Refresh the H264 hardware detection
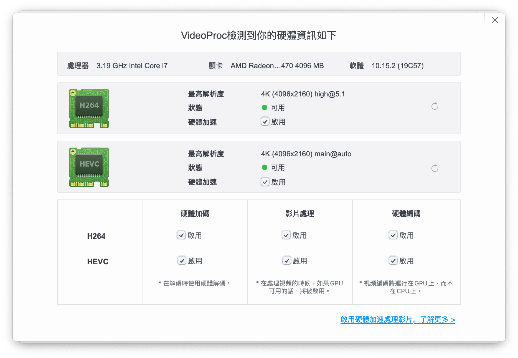Screen dimensions: 518x358 (435, 106)
